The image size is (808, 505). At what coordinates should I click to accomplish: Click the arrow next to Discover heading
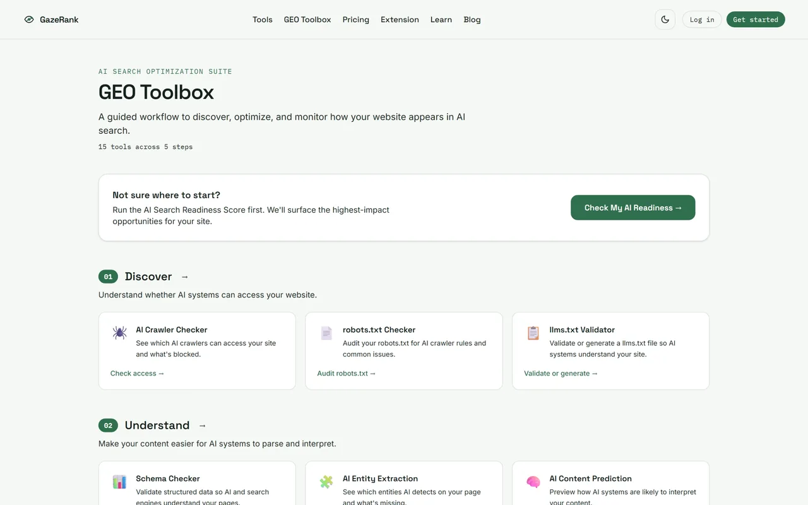185,276
